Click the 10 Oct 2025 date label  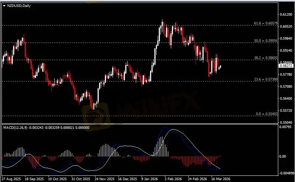[58, 179]
